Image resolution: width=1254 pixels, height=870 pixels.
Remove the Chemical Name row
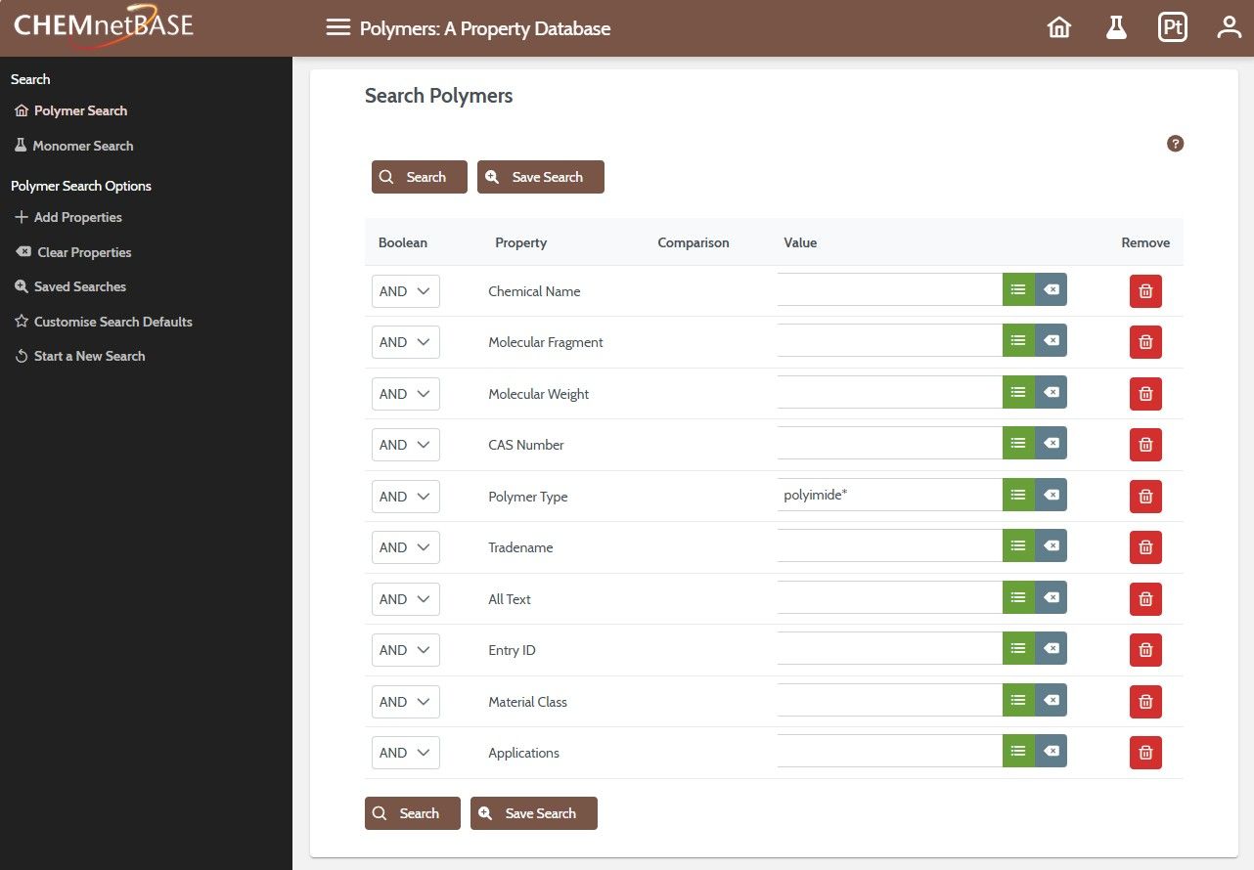(1145, 291)
